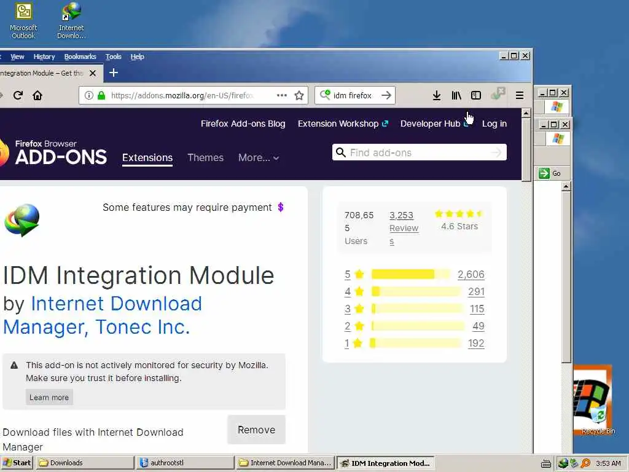Show site information icon in address bar
The height and width of the screenshot is (472, 629).
coord(88,95)
